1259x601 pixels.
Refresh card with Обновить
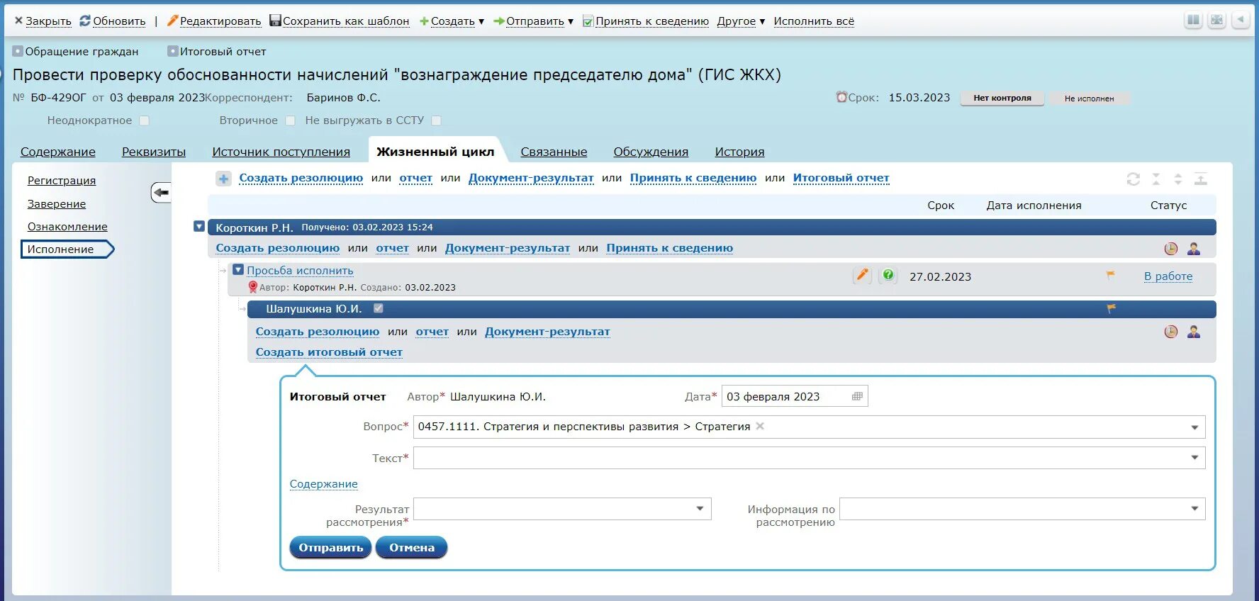(x=113, y=21)
